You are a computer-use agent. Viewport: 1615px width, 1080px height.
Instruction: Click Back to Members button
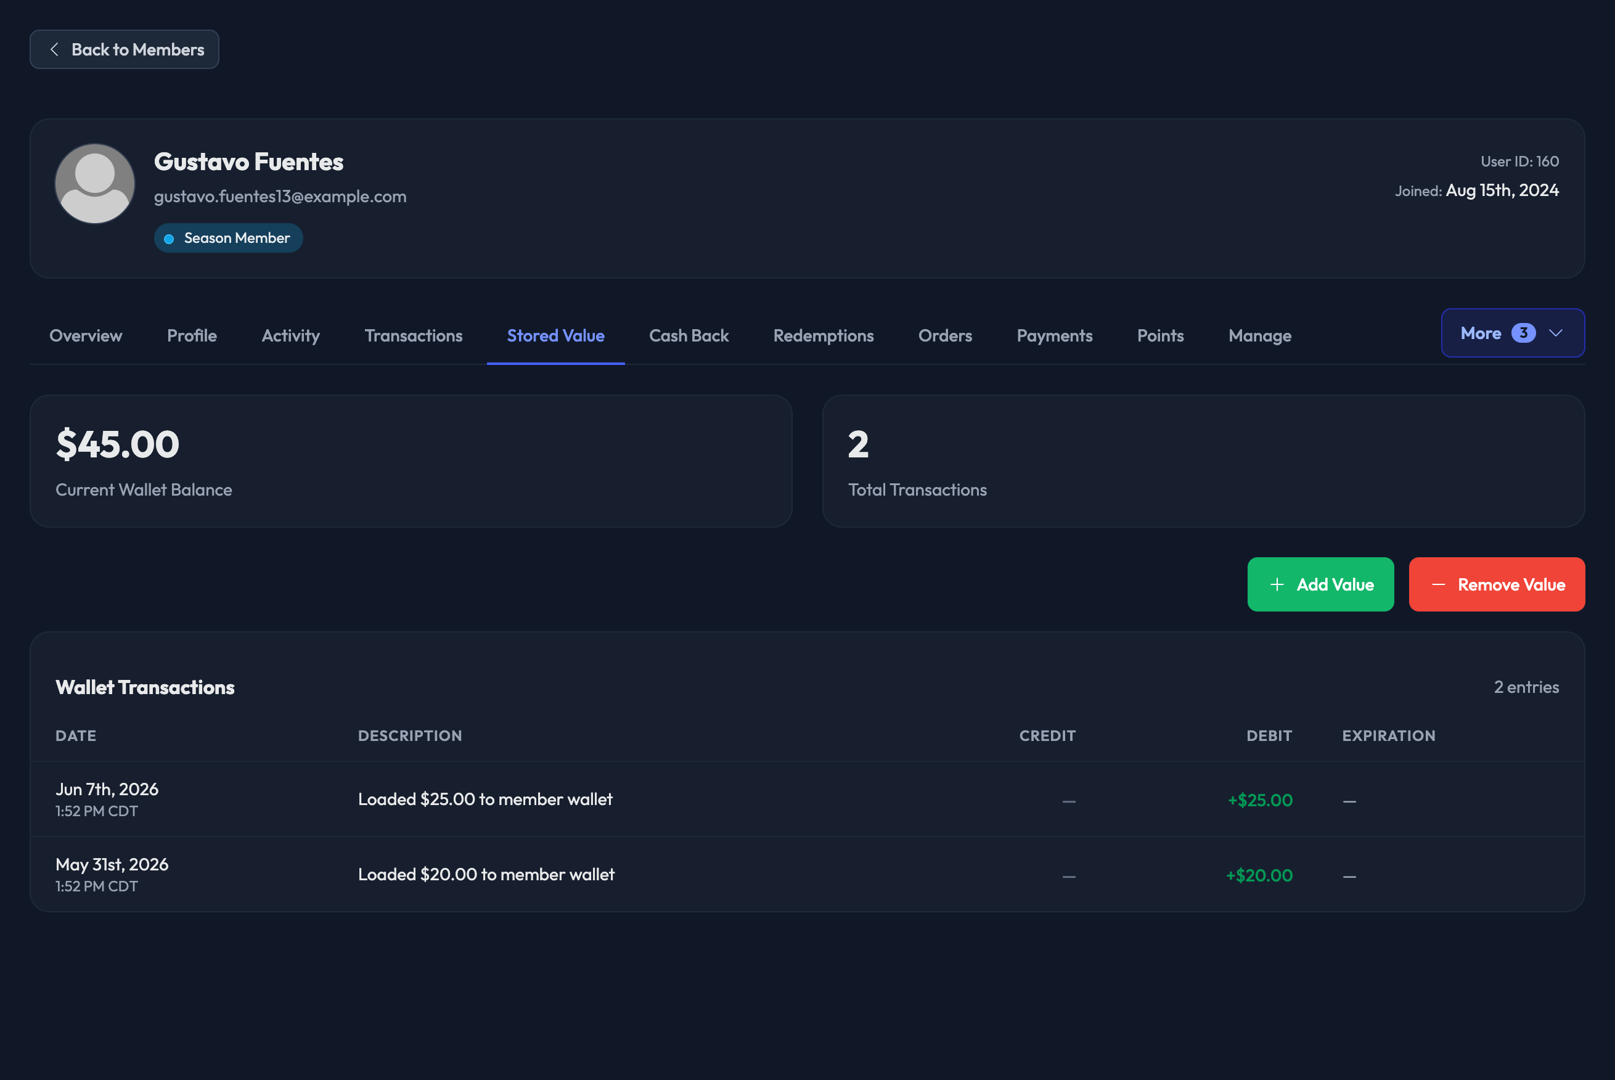125,49
